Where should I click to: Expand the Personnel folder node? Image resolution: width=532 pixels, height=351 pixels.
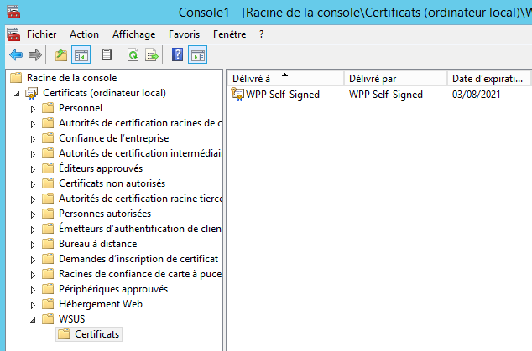[33, 109]
